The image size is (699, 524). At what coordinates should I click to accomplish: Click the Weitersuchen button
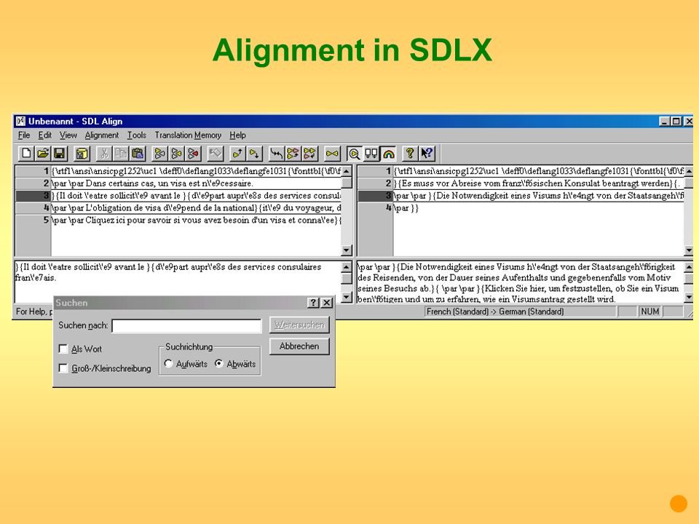coord(299,325)
